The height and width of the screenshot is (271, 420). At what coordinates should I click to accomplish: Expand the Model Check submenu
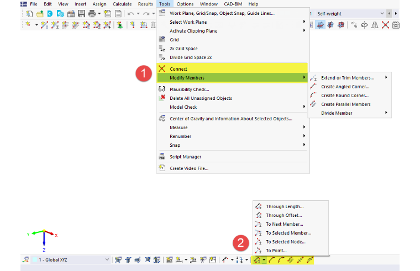(233, 107)
